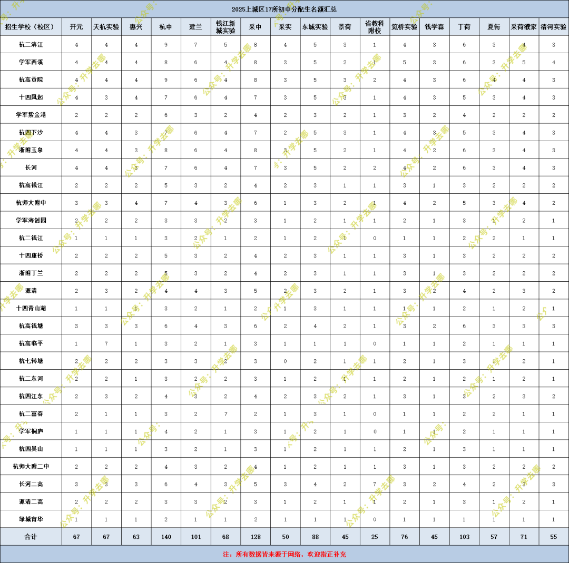Click the 天杭实验 column header
Viewport: 569px width, 563px height.
point(106,27)
